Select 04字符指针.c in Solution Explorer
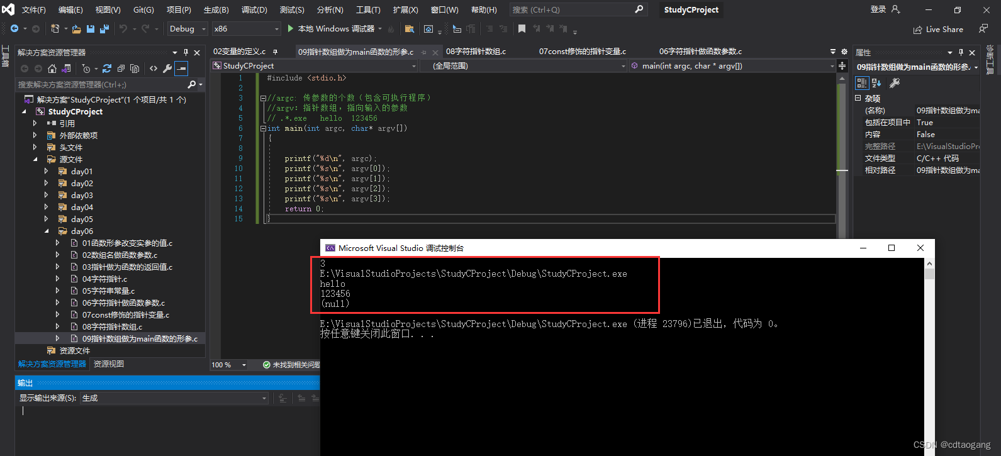 pyautogui.click(x=104, y=279)
